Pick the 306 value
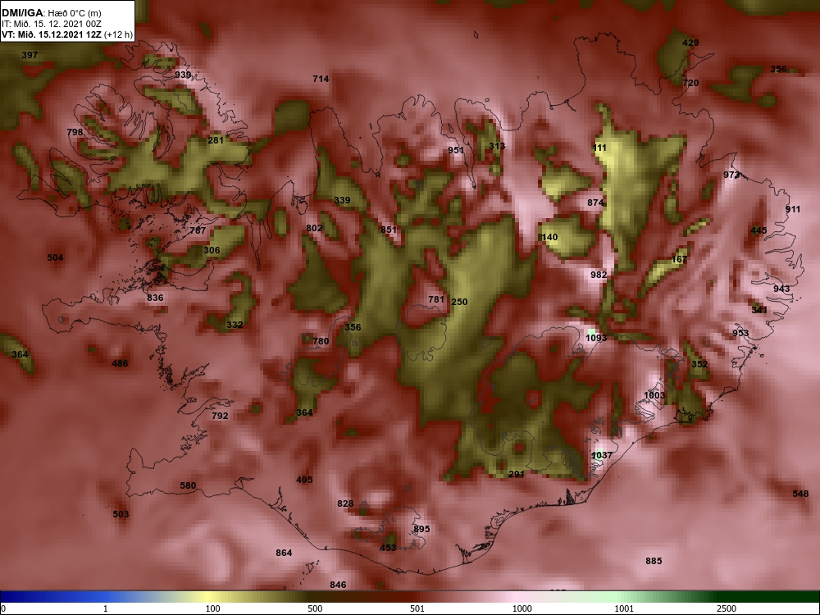 pos(212,250)
